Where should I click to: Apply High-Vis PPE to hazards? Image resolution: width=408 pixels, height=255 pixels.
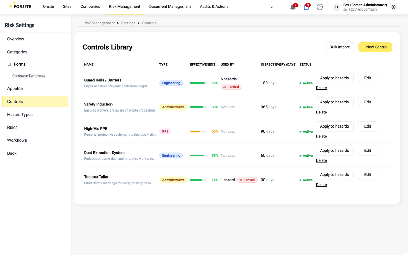point(335,126)
